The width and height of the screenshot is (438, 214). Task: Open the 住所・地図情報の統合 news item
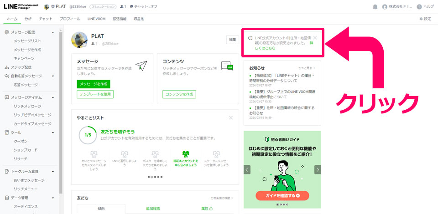(282, 110)
